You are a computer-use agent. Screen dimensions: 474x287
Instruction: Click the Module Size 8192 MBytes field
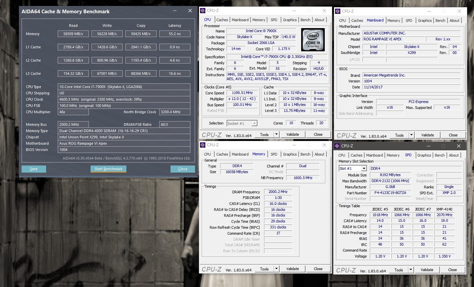point(390,175)
